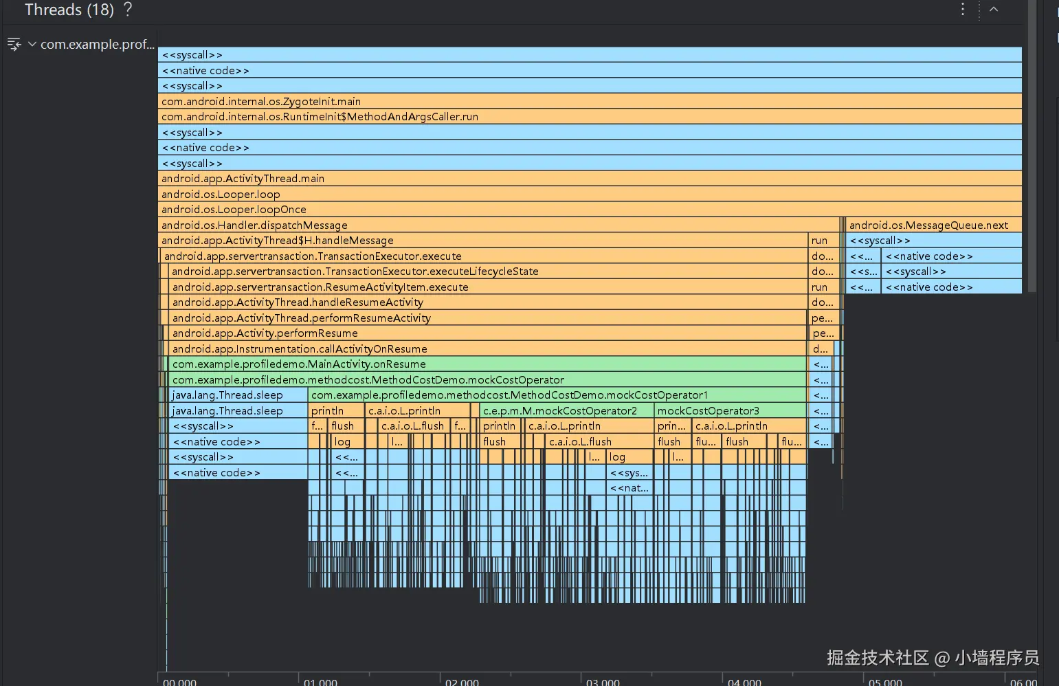This screenshot has width=1059, height=686.
Task: Select ActivityThread.handleResumeActivity frame
Action: 488,302
